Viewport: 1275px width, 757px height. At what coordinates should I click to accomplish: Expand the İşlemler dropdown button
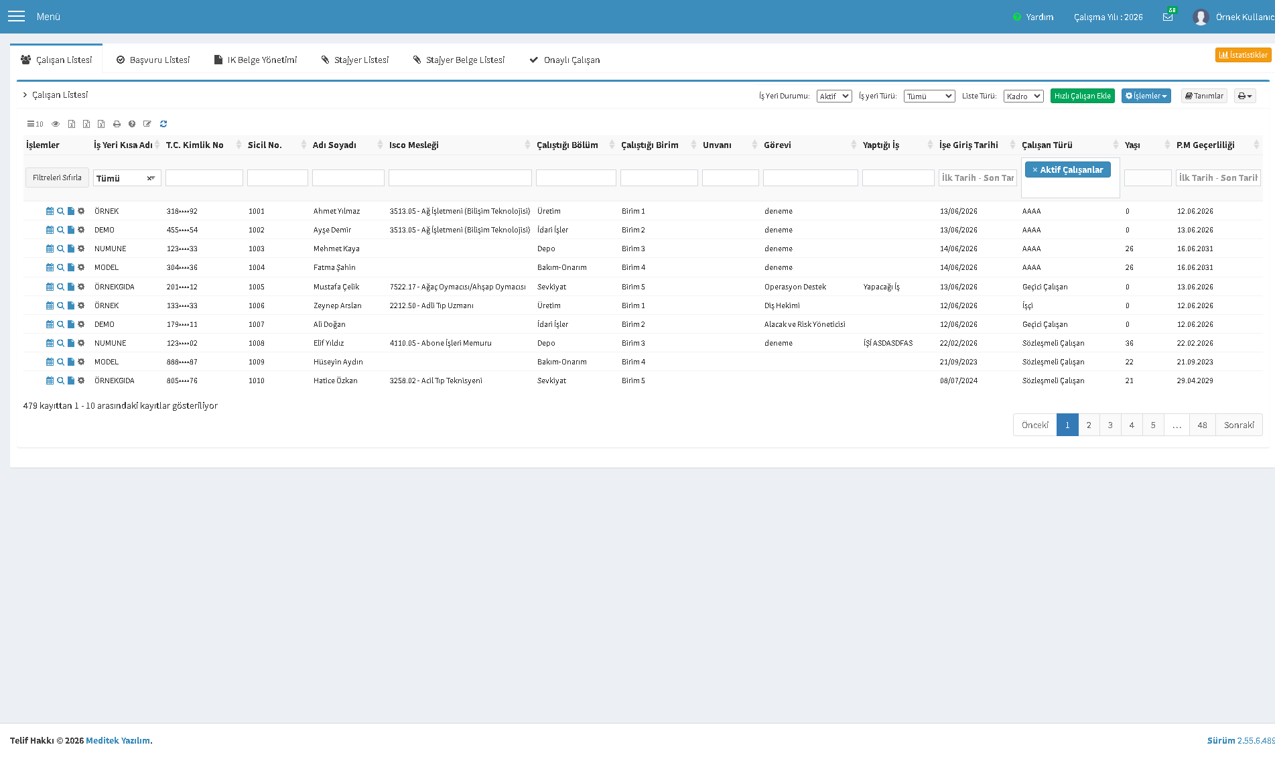(1146, 96)
